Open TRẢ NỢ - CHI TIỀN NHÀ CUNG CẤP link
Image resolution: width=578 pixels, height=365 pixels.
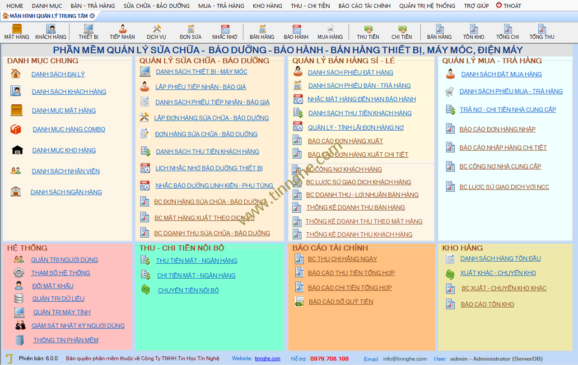click(x=508, y=110)
